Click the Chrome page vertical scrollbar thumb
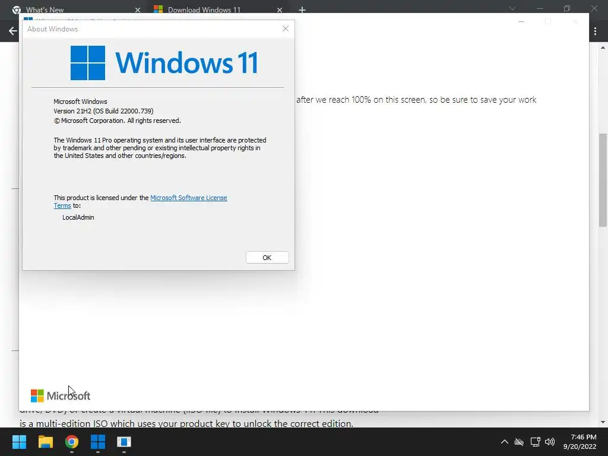The width and height of the screenshot is (608, 456). [x=603, y=180]
